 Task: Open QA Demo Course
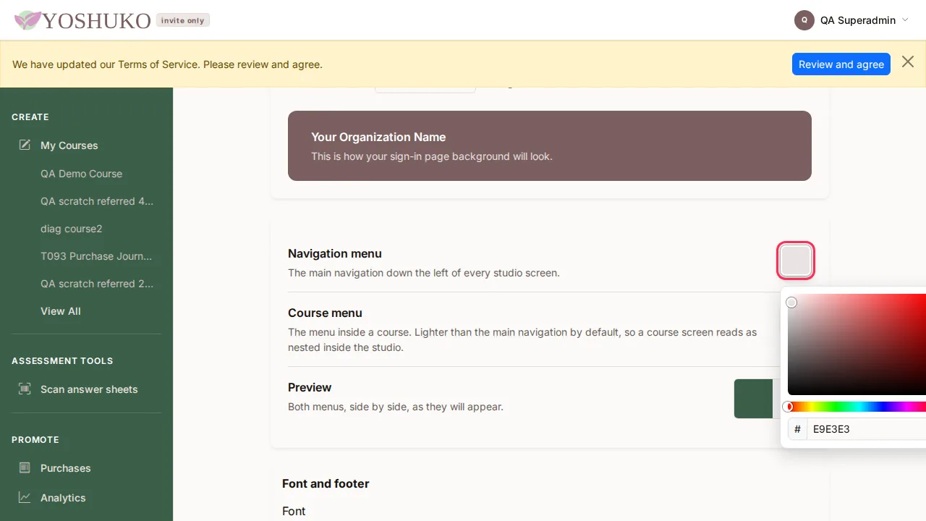[82, 174]
